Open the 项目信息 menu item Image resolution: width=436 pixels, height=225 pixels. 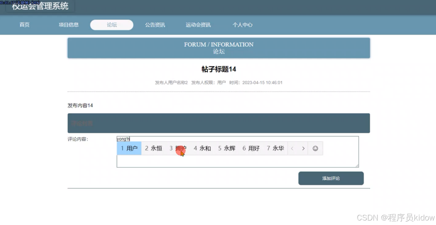69,25
